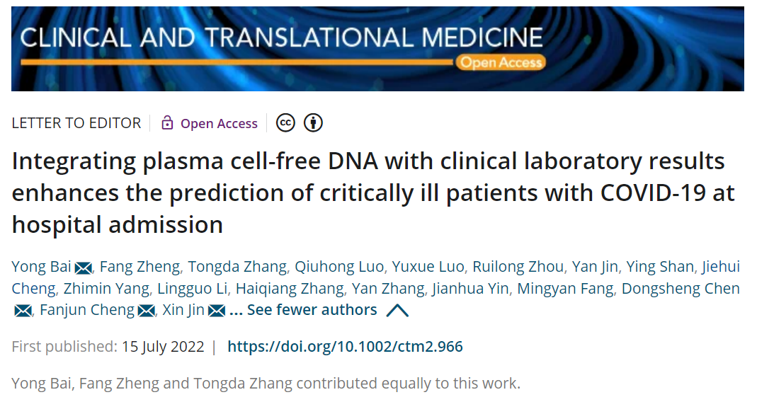Image resolution: width=757 pixels, height=402 pixels.
Task: Click the open padlock Open Access icon
Action: click(167, 123)
